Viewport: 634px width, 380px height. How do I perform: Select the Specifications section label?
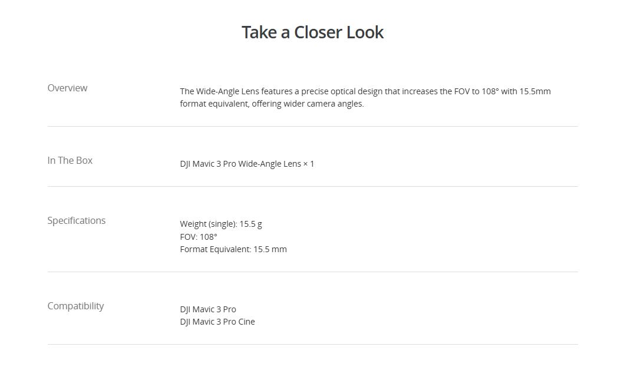point(77,220)
